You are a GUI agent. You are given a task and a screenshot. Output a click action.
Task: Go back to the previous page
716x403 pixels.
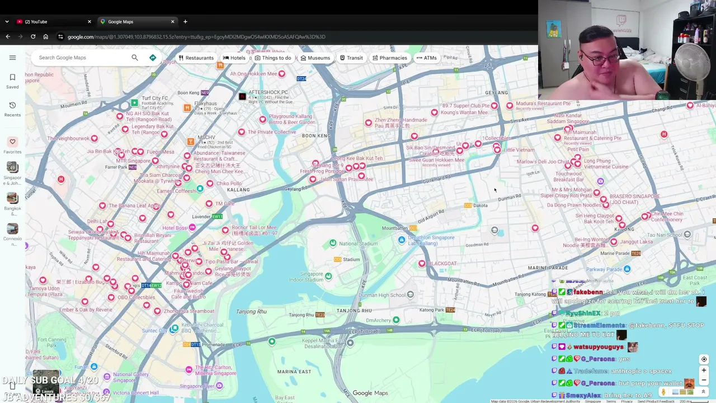coord(8,37)
